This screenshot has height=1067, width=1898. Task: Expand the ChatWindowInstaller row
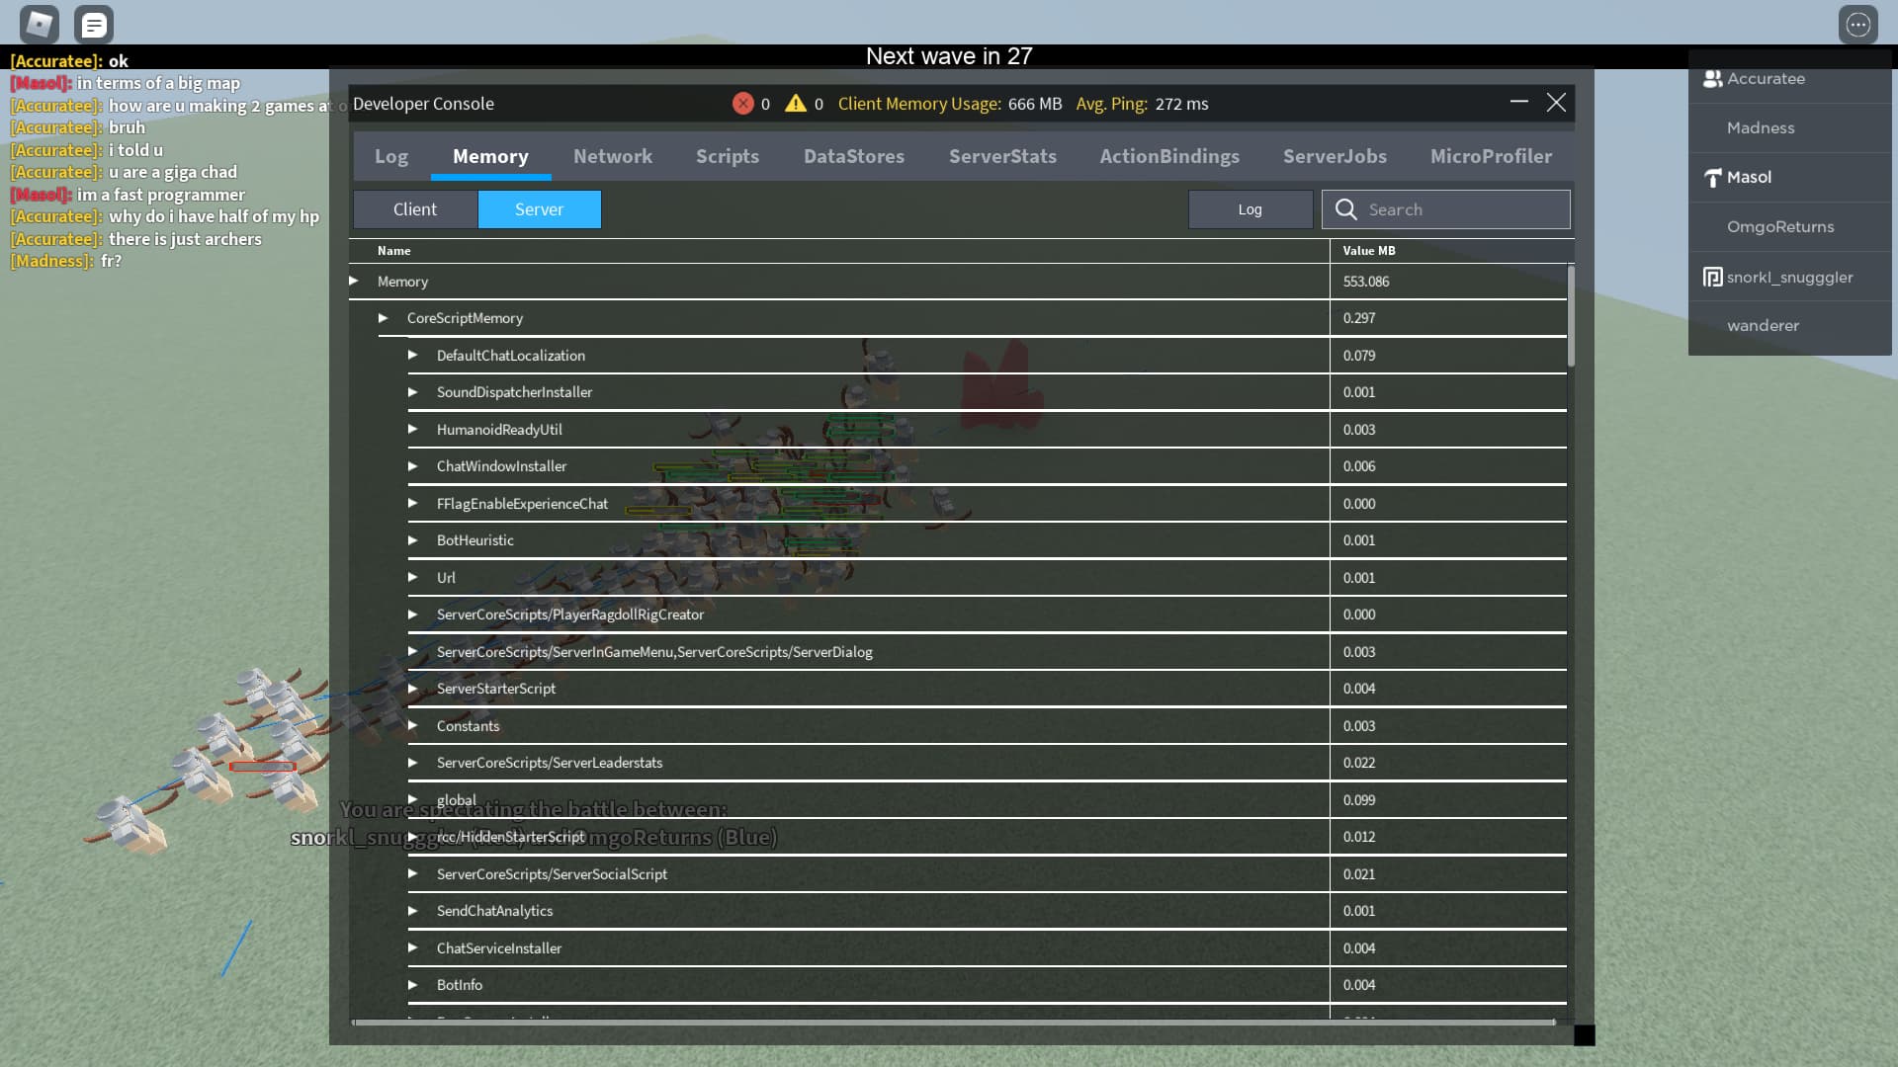click(x=413, y=466)
